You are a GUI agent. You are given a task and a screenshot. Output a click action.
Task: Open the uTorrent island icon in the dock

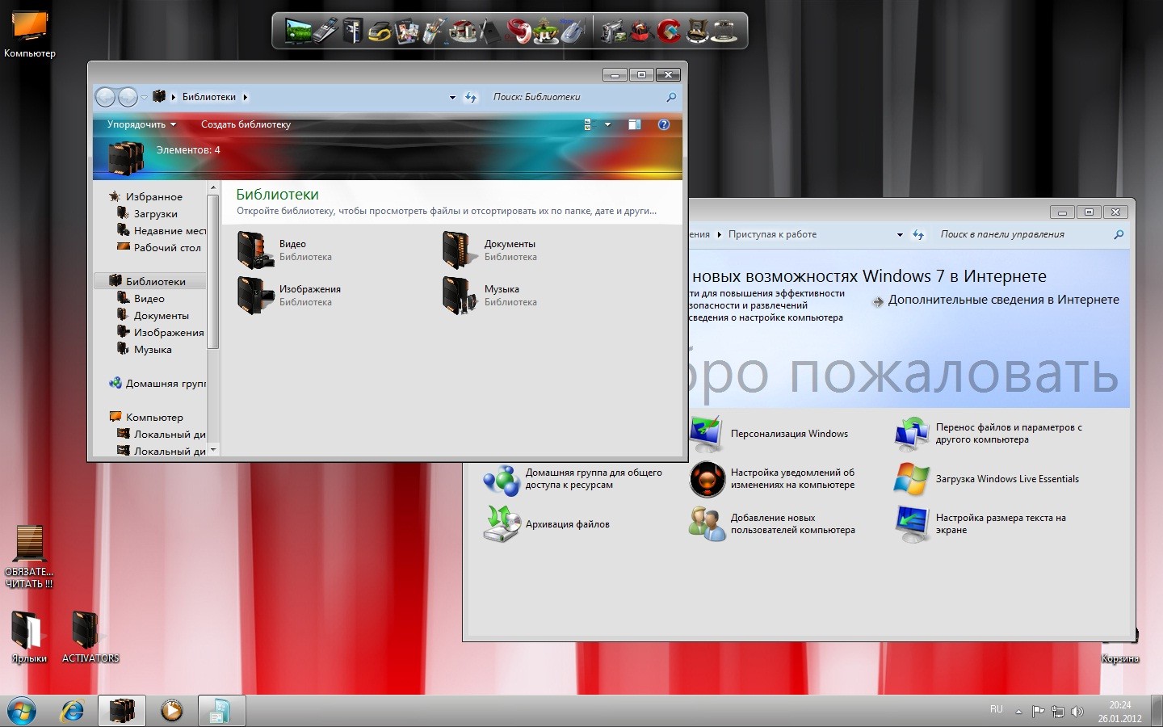547,32
